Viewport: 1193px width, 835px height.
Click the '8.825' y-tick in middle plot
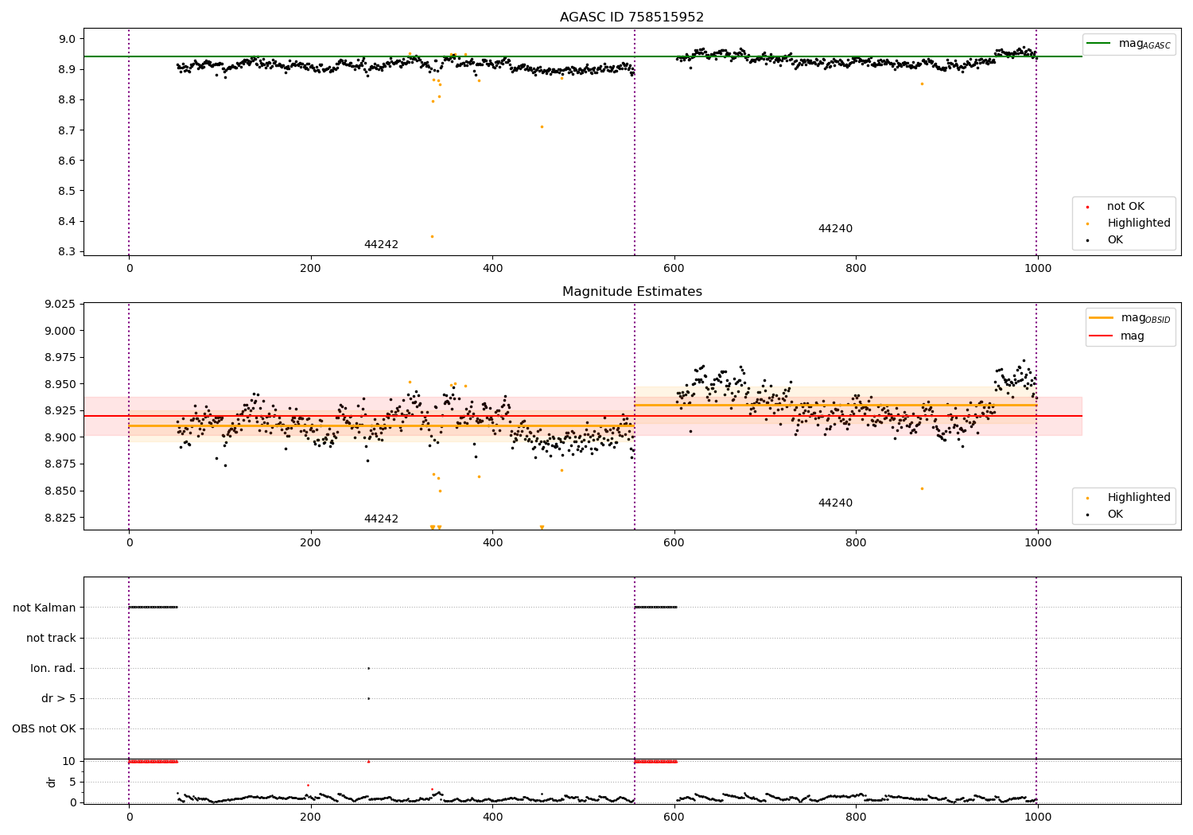(x=60, y=517)
